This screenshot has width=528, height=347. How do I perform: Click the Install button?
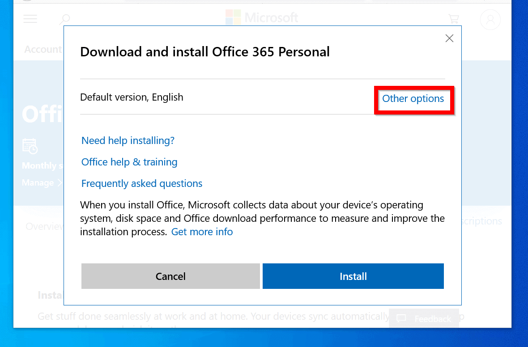click(353, 276)
